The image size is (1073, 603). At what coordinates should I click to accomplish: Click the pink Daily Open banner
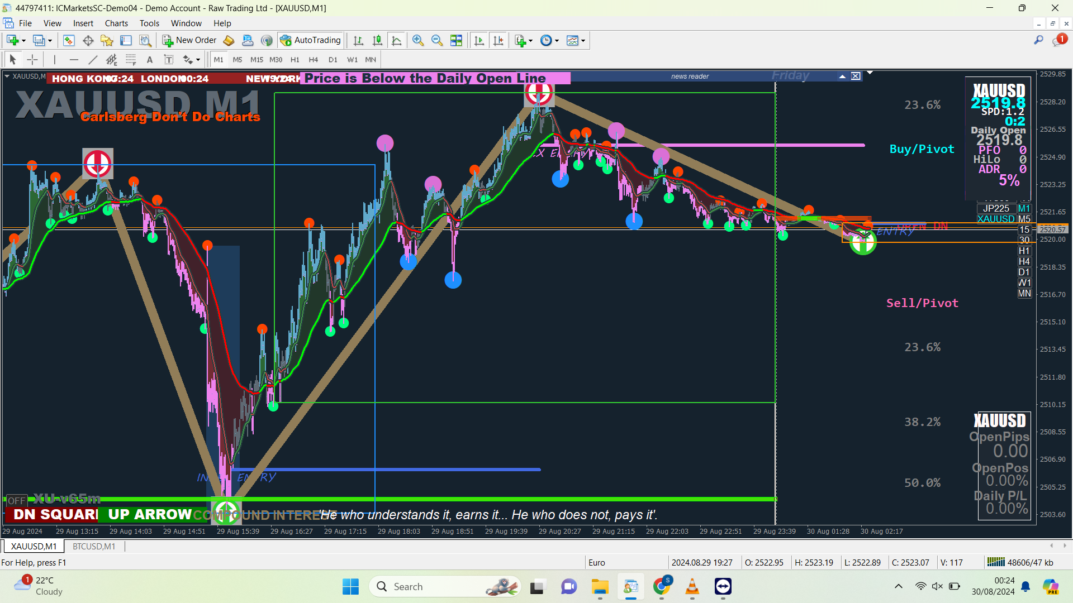pos(435,78)
